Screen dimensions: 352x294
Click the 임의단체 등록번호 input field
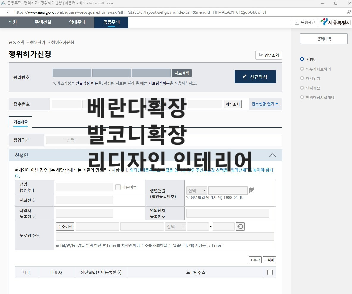click(x=228, y=213)
